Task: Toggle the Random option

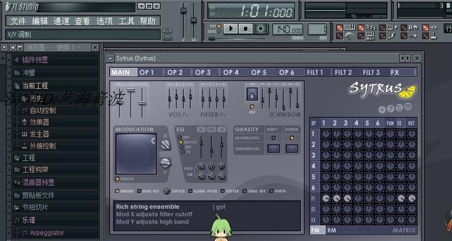Action: tap(117, 191)
